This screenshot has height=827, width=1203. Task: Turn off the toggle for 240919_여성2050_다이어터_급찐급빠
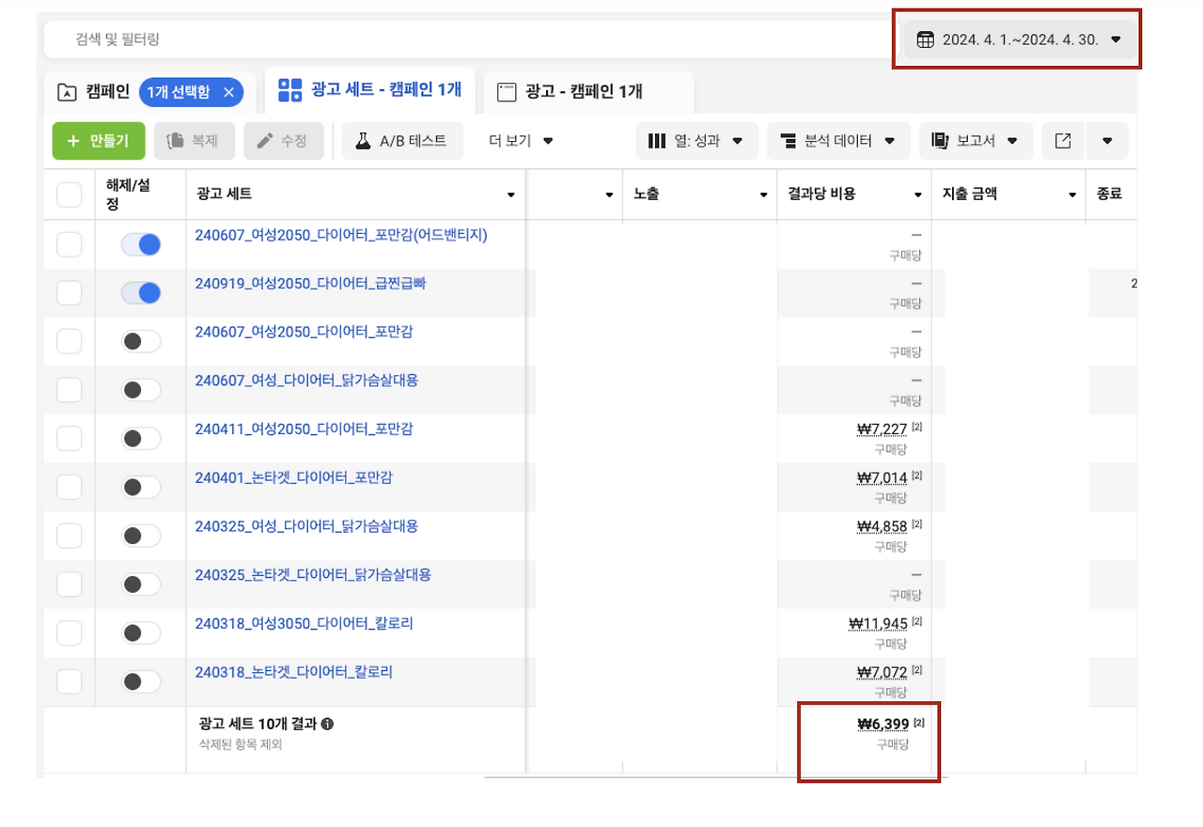click(x=139, y=292)
